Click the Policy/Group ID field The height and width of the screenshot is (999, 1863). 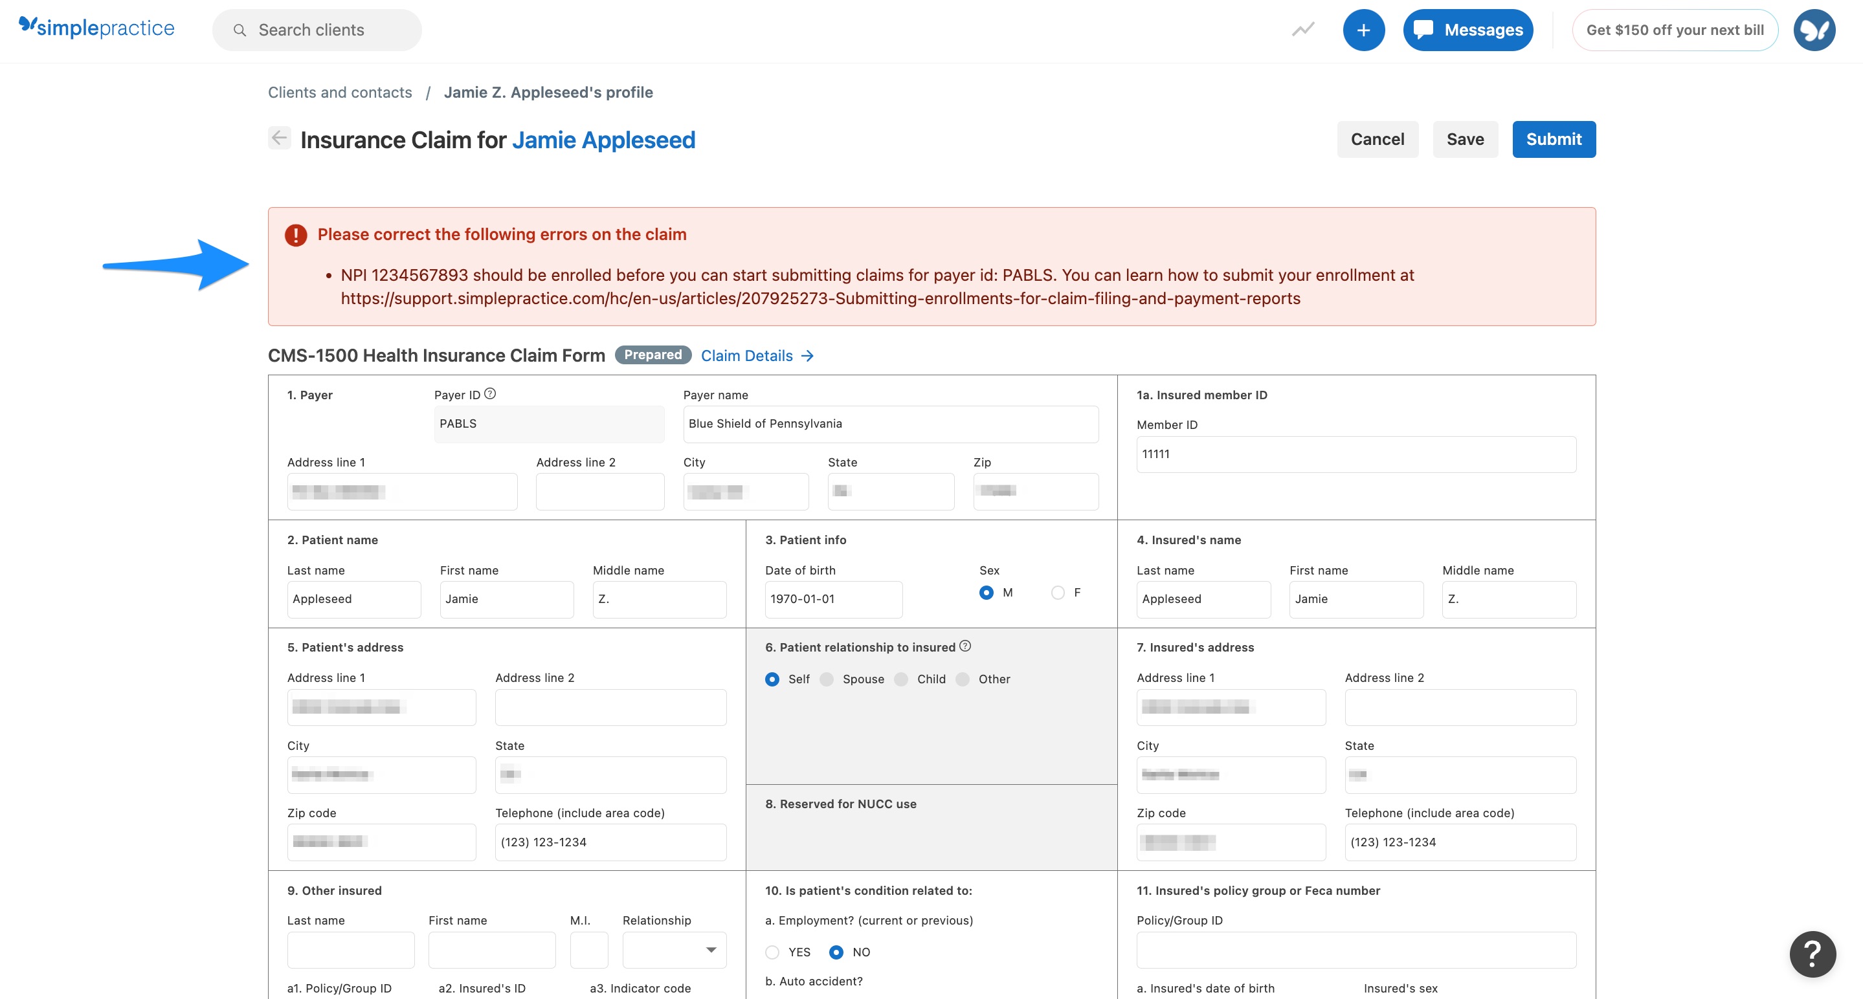(1356, 950)
